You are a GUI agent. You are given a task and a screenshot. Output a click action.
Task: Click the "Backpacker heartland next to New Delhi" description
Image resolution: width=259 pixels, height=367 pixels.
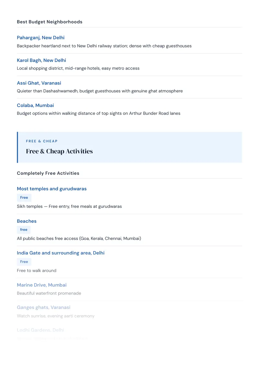coord(104,46)
